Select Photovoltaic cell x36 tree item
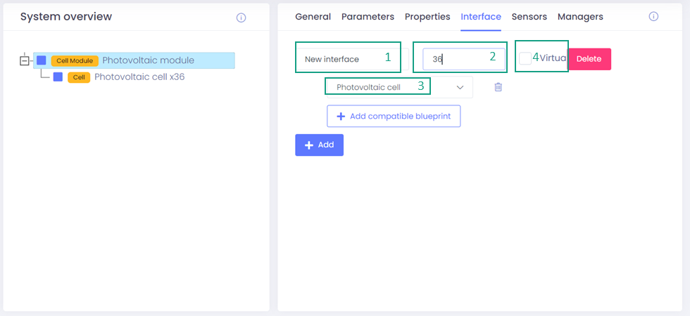Viewport: 690px width, 316px height. (139, 77)
